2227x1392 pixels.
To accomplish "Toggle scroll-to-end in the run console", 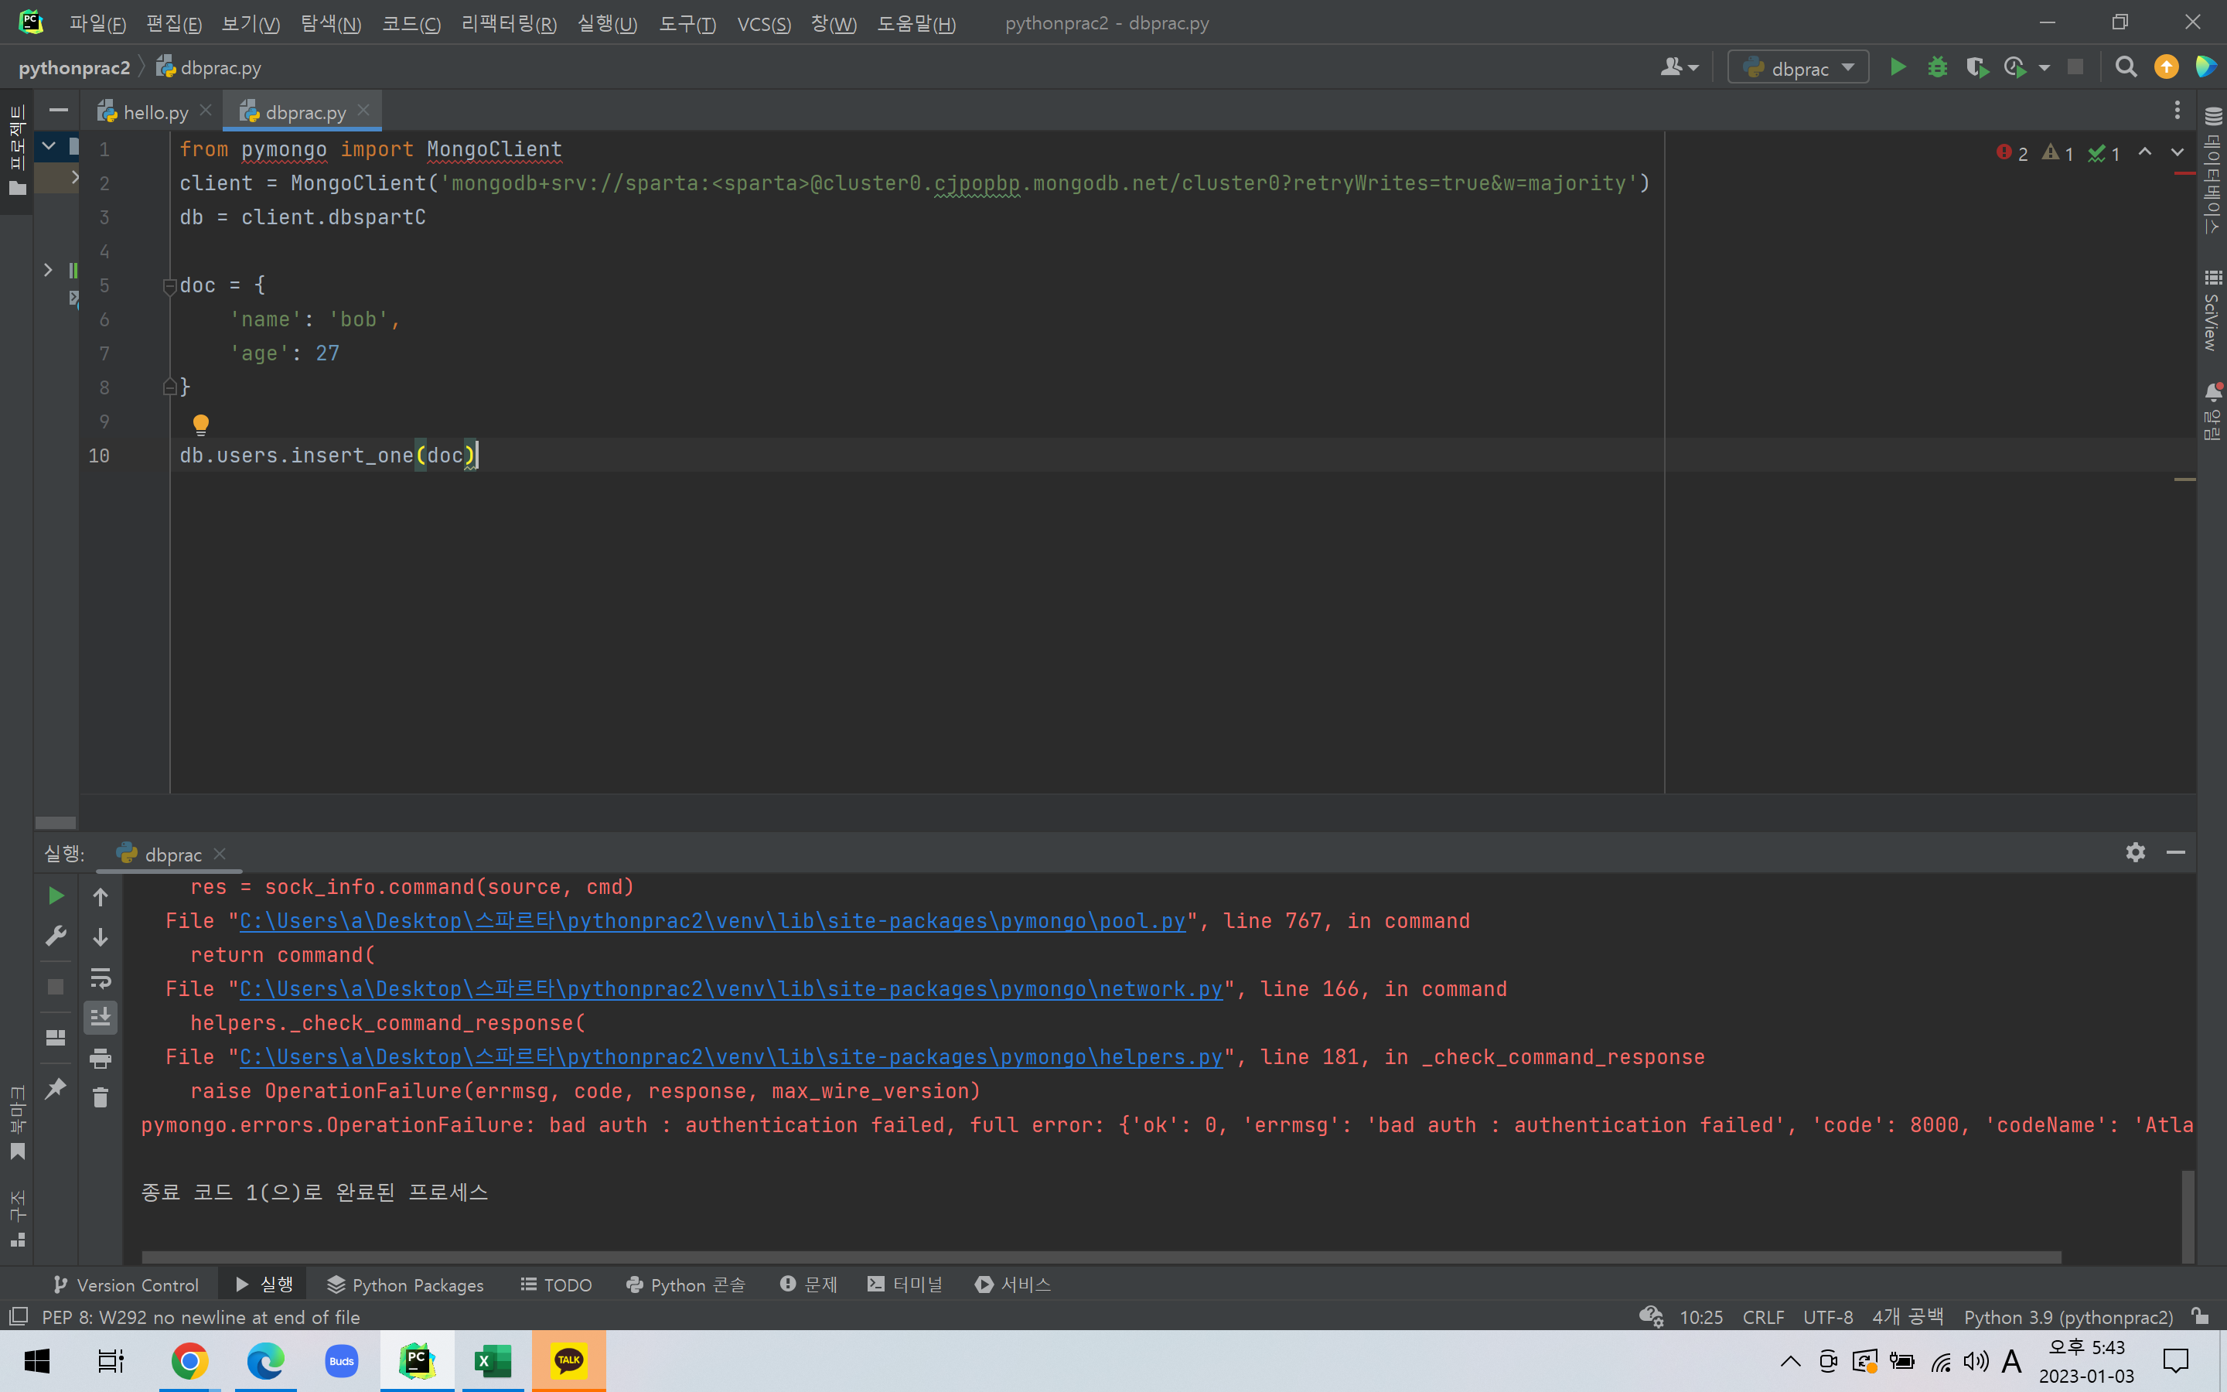I will (101, 1017).
